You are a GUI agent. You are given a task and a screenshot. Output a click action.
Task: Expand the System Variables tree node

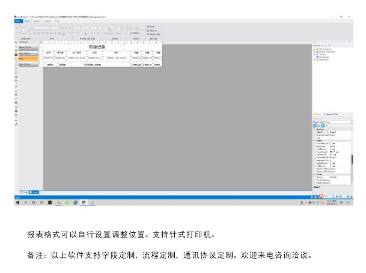coord(314,52)
